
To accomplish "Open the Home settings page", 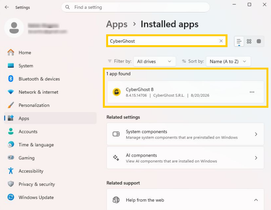I will 50,52.
